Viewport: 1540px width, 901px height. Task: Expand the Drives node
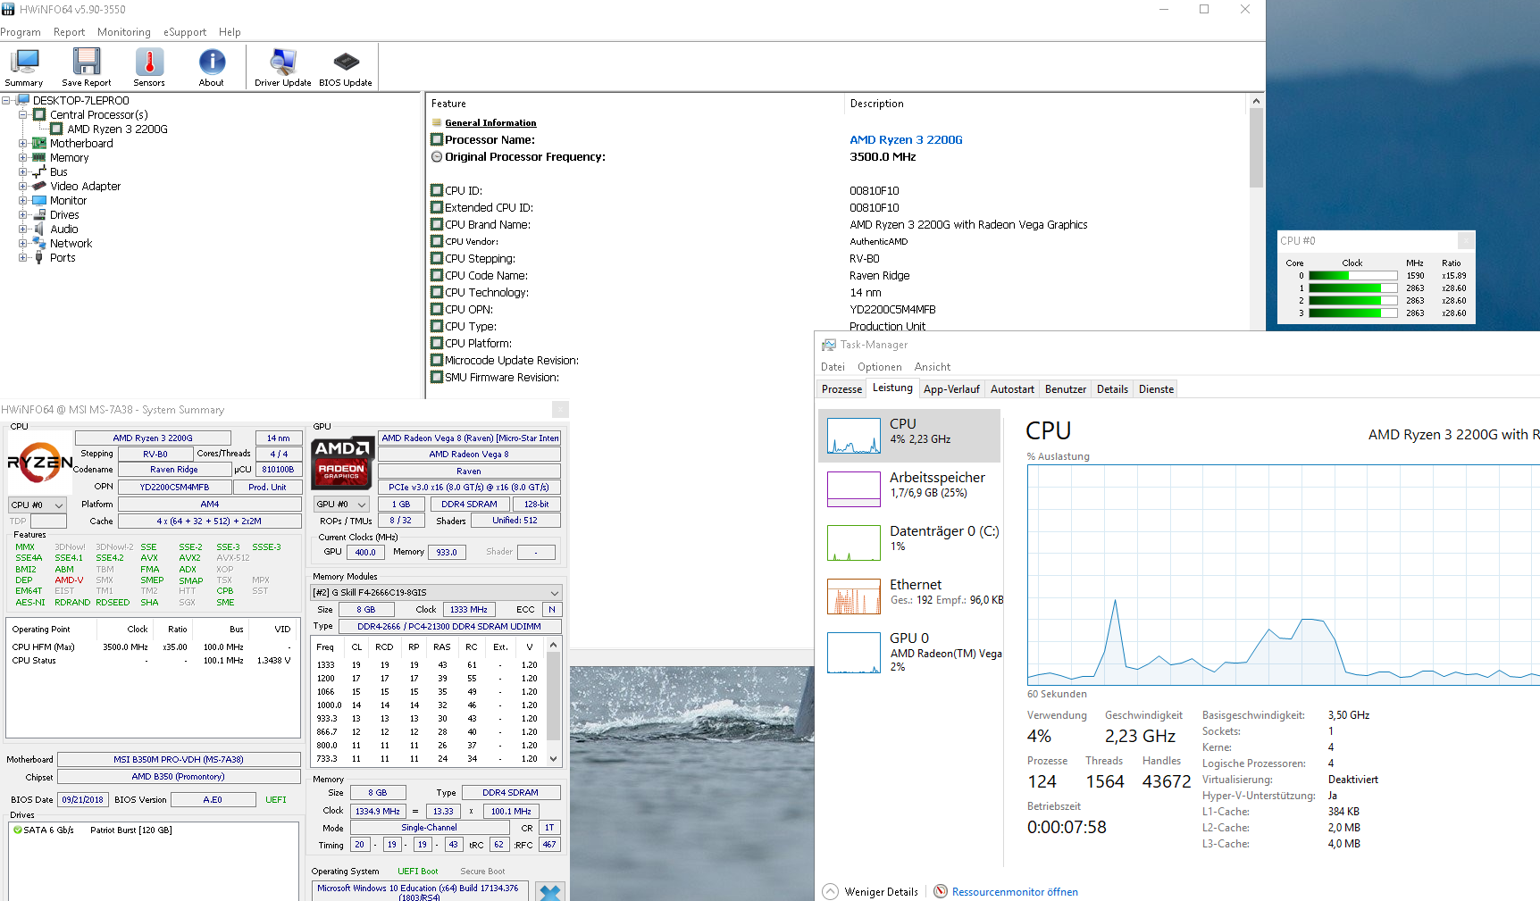pos(23,214)
